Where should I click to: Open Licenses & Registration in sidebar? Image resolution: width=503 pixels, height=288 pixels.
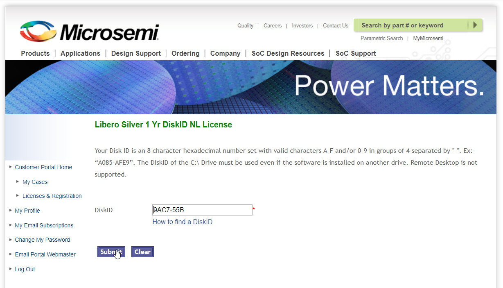click(x=52, y=196)
